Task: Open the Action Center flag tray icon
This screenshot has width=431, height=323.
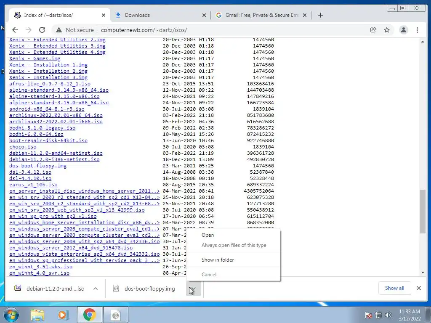Action: coord(368,315)
